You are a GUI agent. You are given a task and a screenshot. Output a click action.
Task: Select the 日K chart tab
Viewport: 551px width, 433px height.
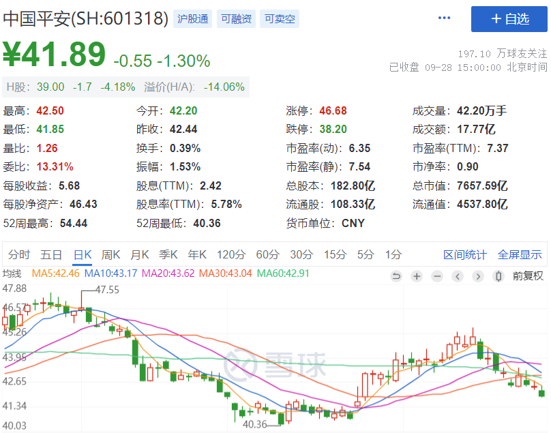83,254
